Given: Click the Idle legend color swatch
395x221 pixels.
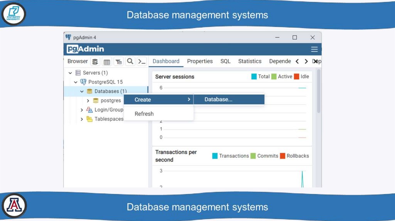Looking at the screenshot, I should click(x=297, y=77).
